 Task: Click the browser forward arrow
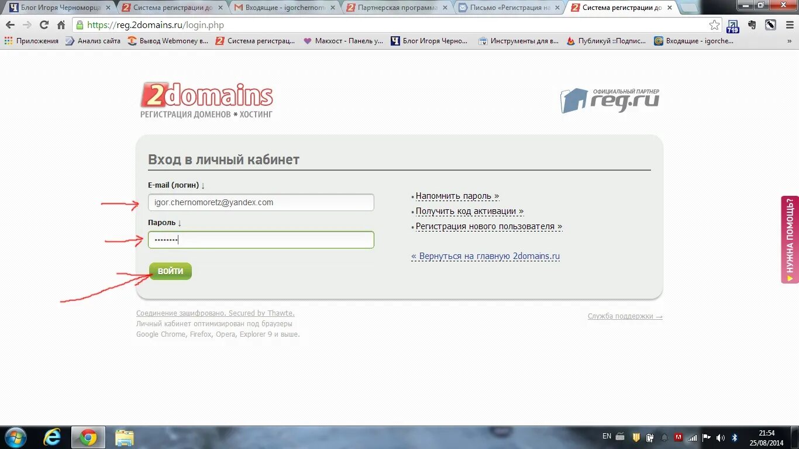point(27,25)
